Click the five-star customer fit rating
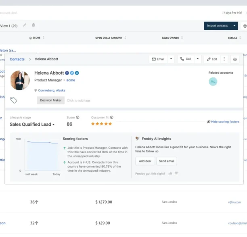Screen dimensions: 247x237 [x=101, y=124]
